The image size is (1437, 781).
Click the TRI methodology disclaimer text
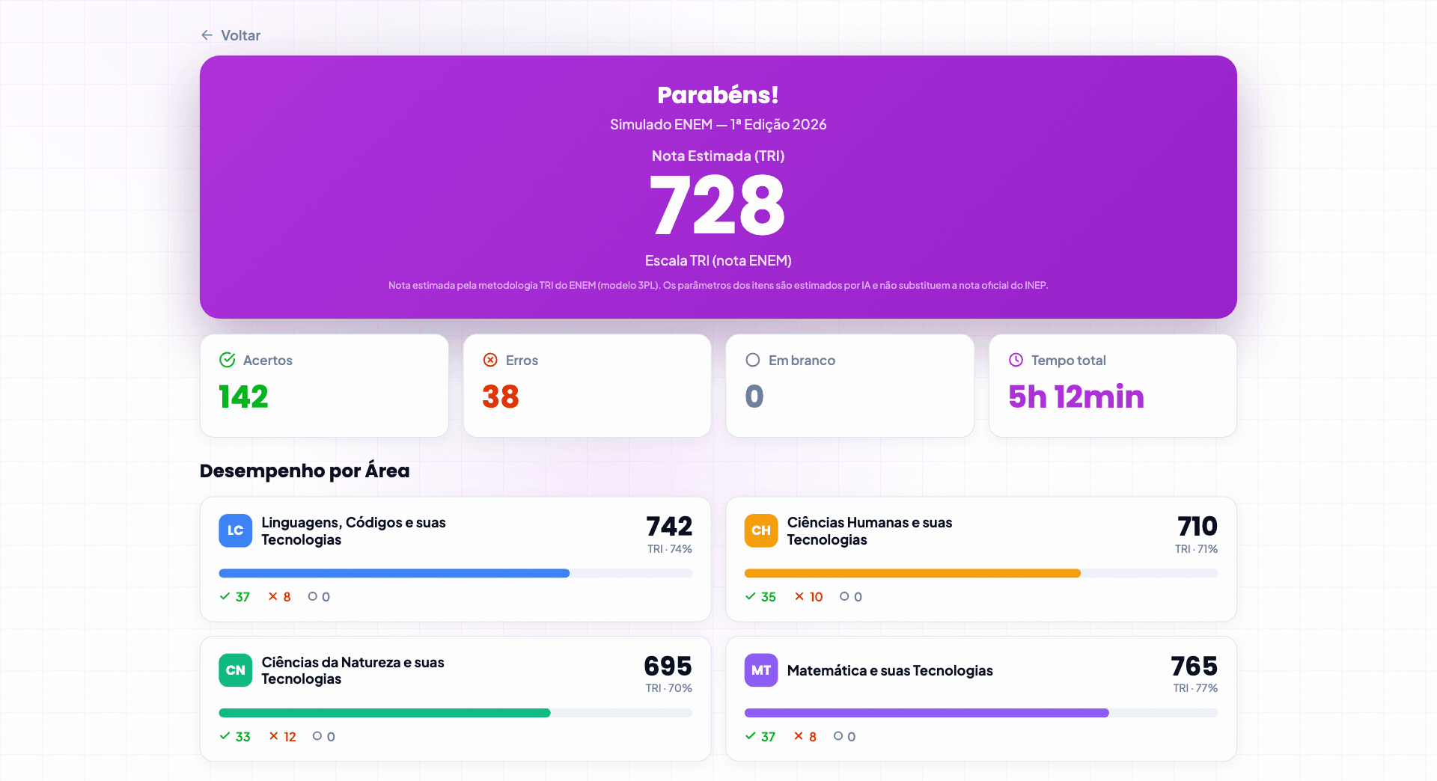(718, 285)
